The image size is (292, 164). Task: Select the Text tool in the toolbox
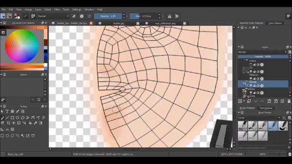[x=7, y=111]
